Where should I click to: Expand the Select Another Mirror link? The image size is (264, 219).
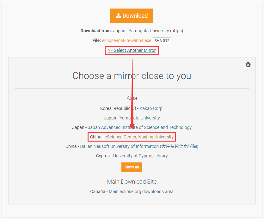[x=132, y=50]
